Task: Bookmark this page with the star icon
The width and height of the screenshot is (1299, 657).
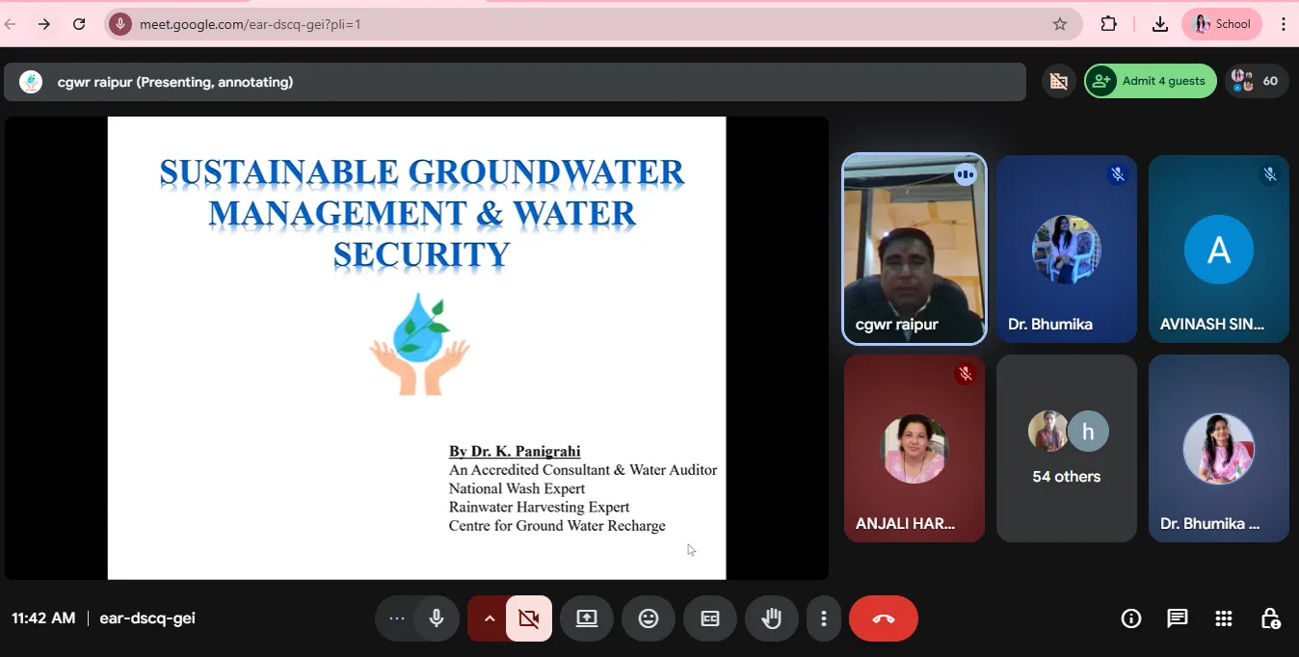Action: pos(1060,24)
